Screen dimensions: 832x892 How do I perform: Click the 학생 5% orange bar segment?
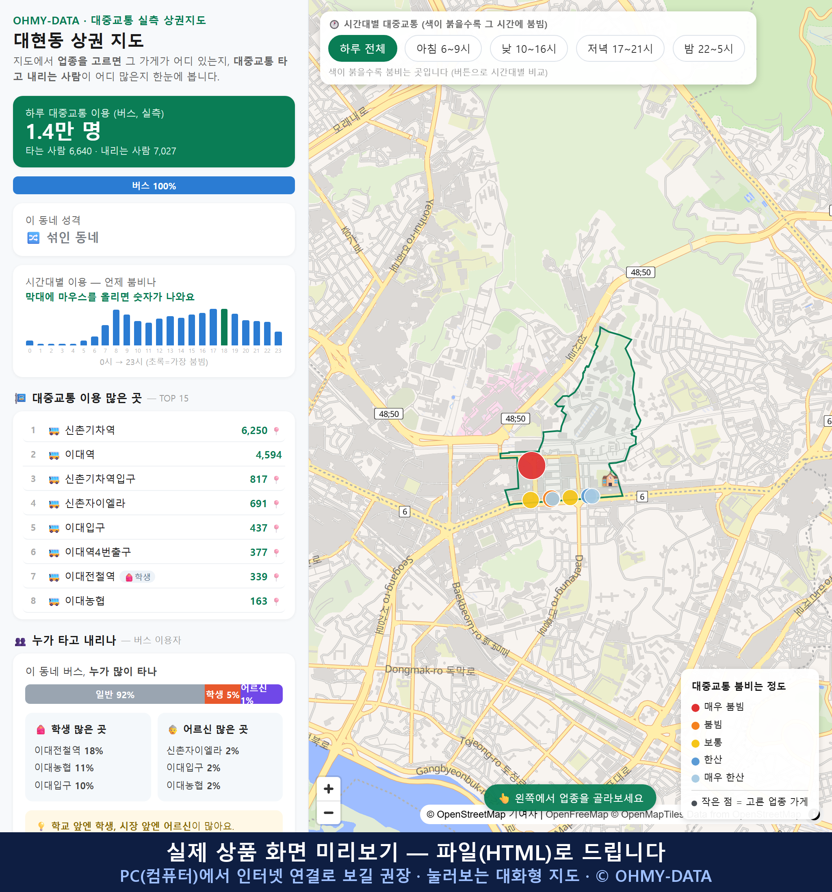[223, 694]
